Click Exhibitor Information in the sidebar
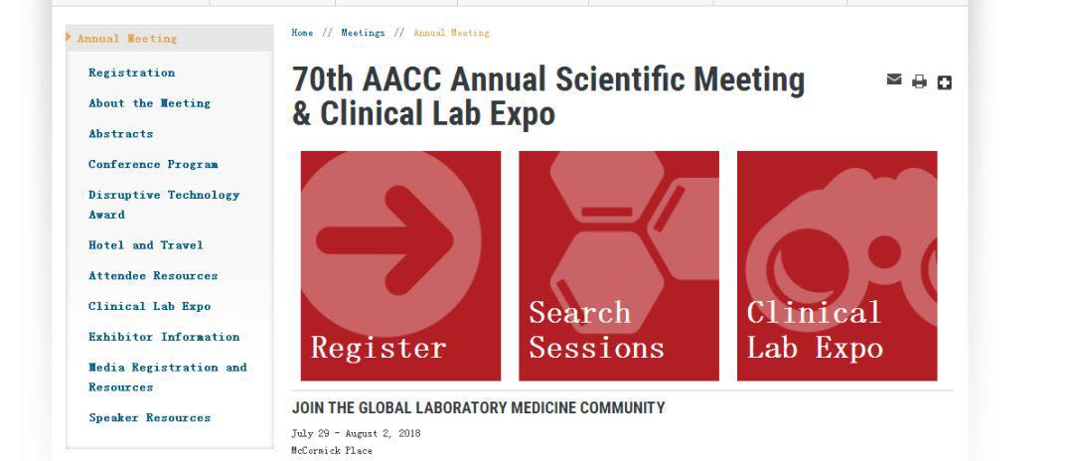The height and width of the screenshot is (461, 1073). (164, 337)
